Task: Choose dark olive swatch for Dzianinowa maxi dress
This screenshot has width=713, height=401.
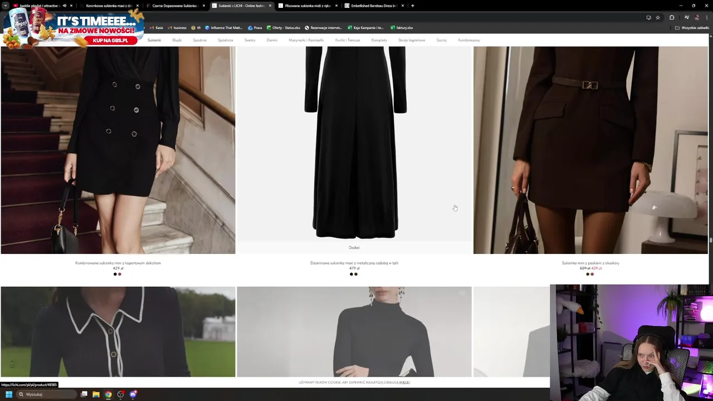Action: tap(356, 274)
